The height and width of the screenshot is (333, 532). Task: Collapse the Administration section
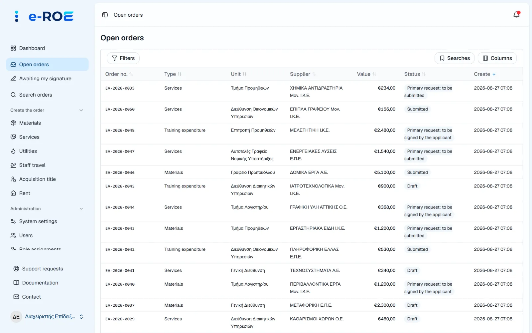tap(81, 209)
